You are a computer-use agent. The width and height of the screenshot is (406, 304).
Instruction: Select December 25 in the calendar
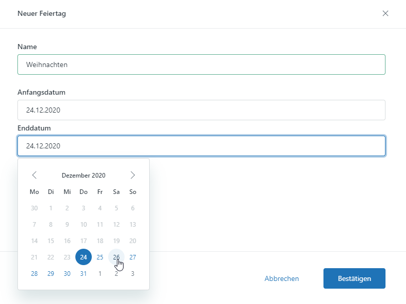point(100,257)
